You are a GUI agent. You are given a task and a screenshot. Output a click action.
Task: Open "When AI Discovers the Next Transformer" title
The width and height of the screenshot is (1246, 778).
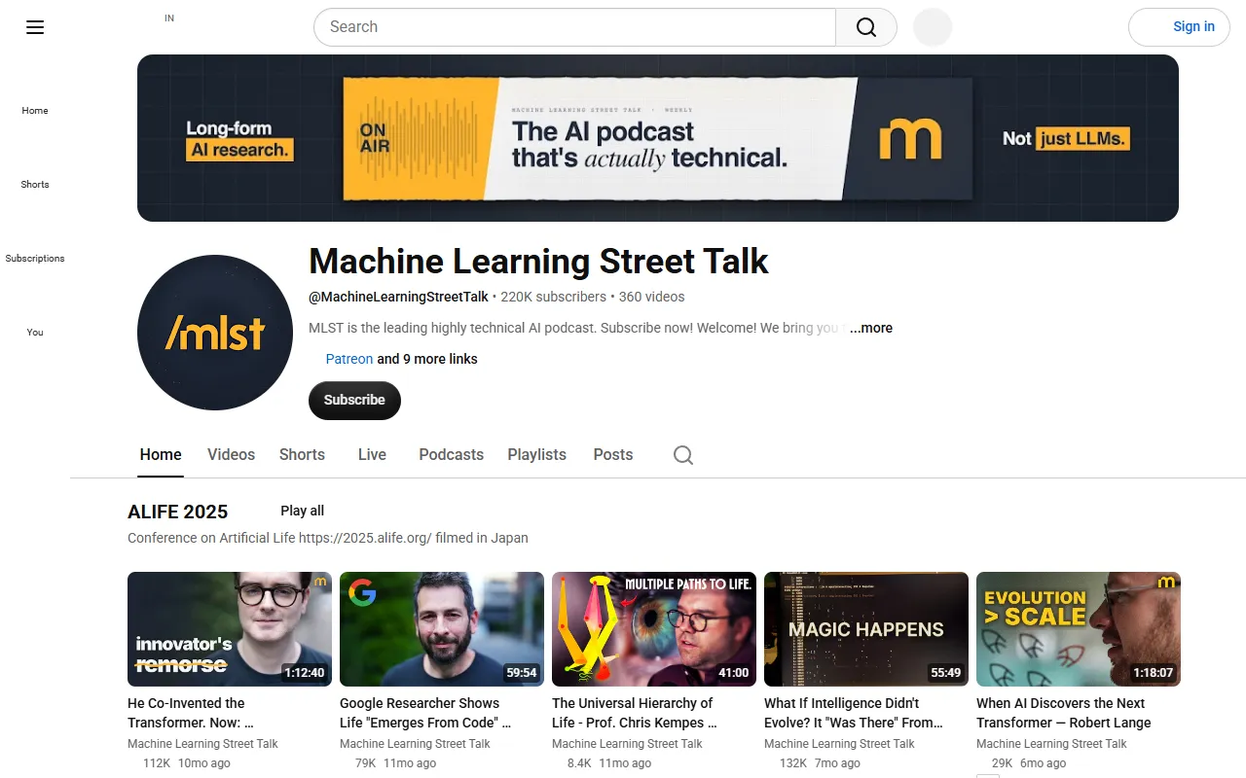pyautogui.click(x=1064, y=713)
